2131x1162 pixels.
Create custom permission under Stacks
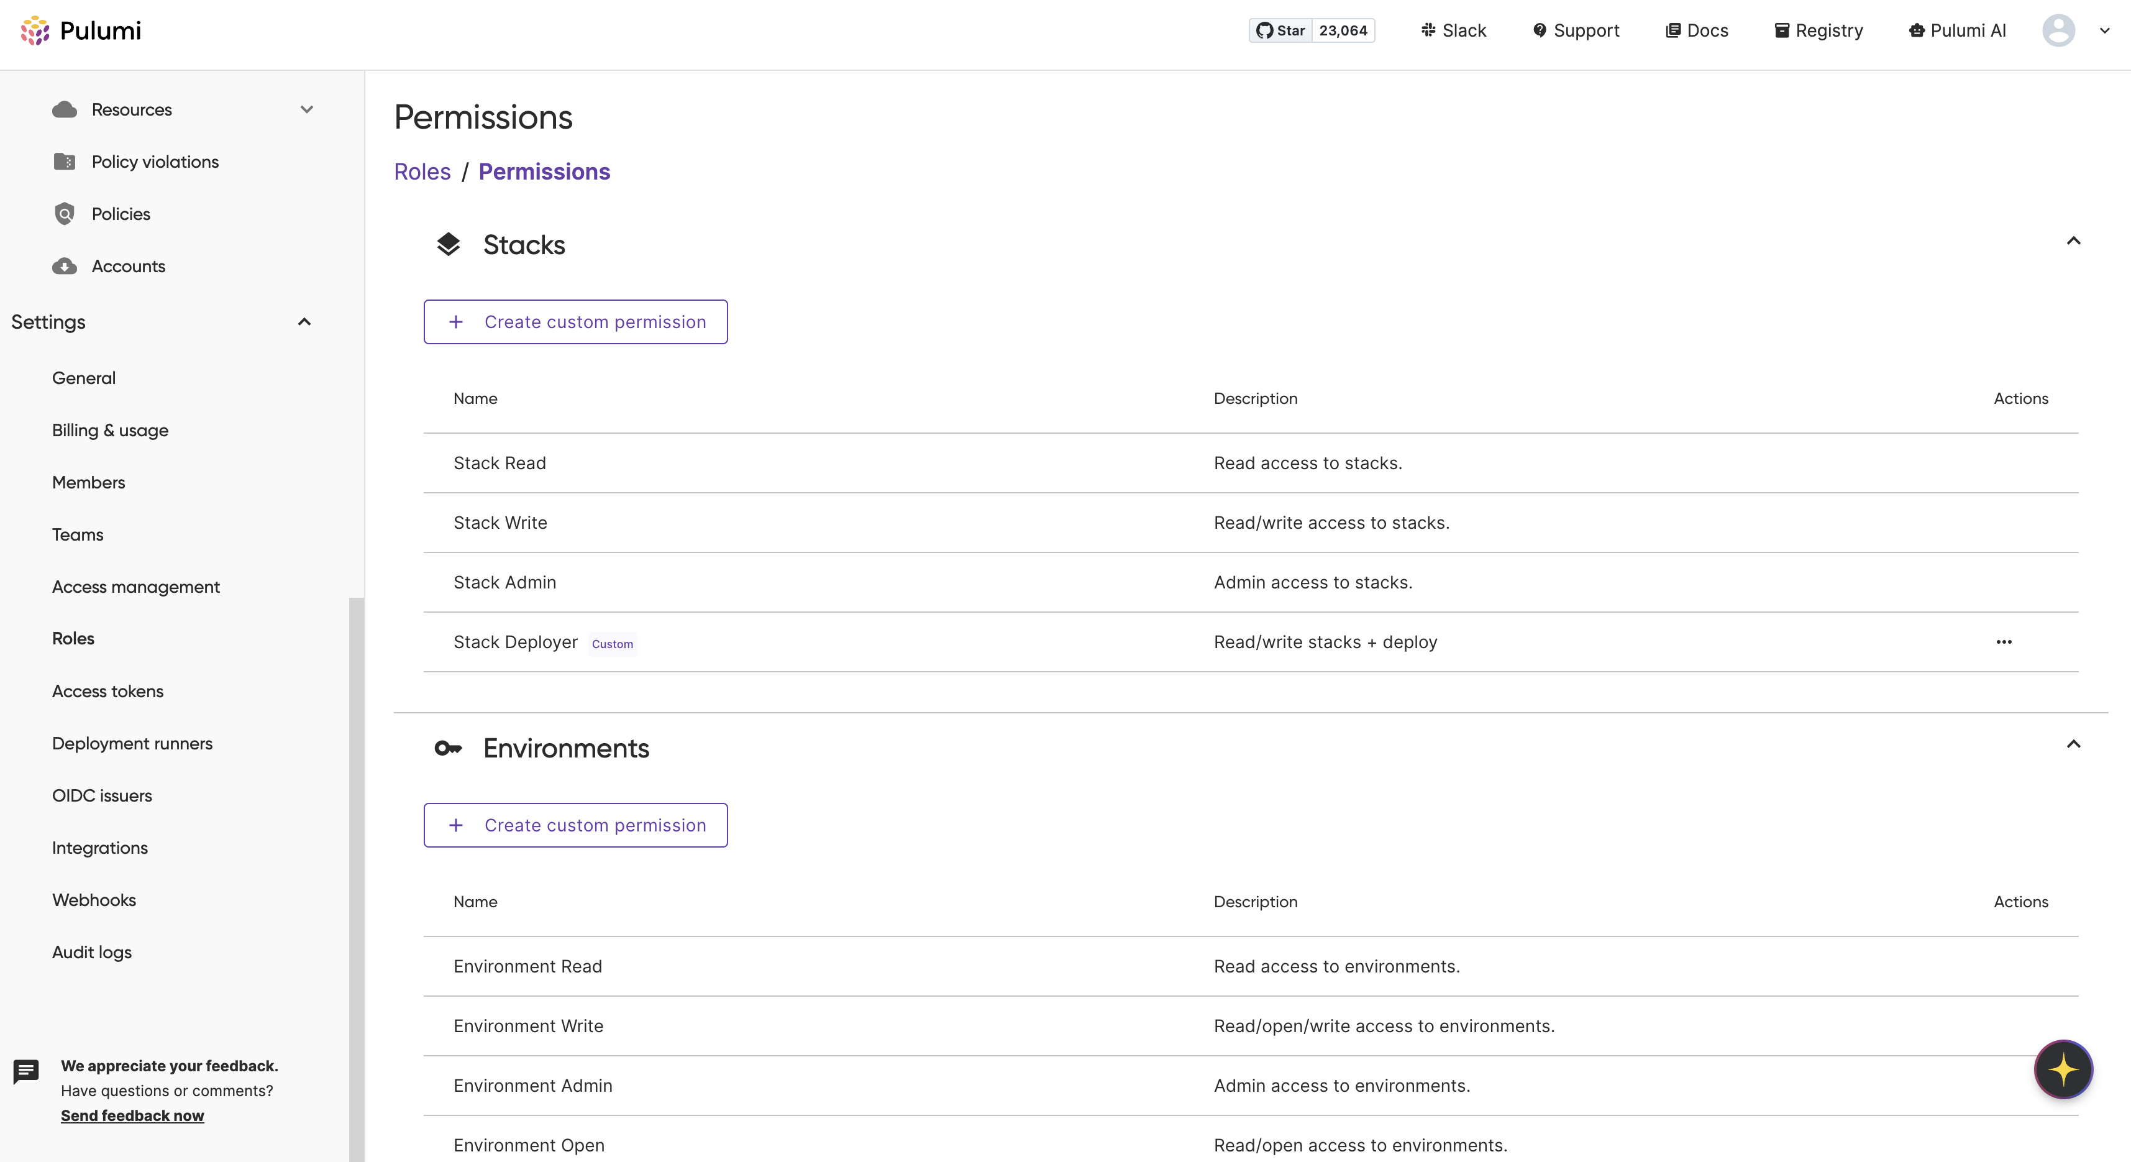click(x=575, y=322)
